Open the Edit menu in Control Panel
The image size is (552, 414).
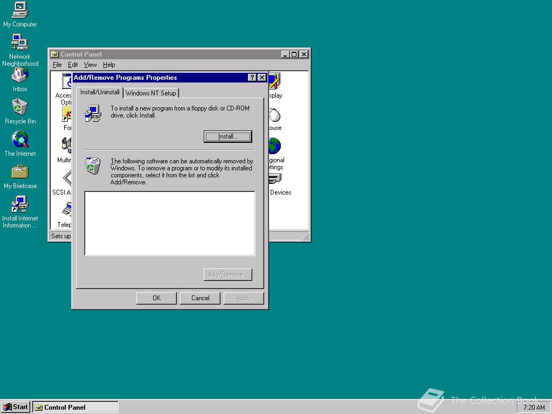pos(73,65)
